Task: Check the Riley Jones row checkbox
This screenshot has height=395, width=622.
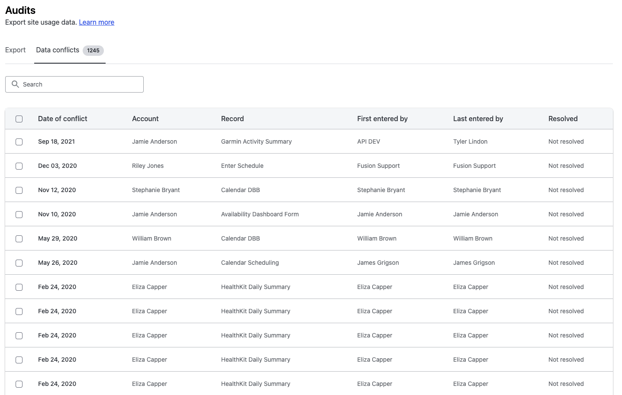Action: pyautogui.click(x=19, y=166)
